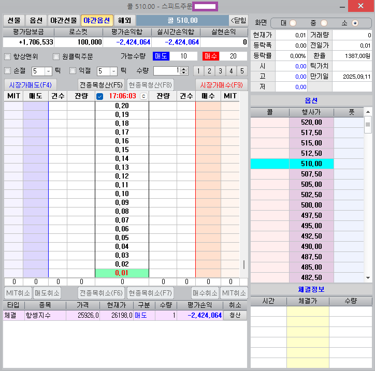Click the 0.20 price row
Screen dimensions: 375x371
pos(122,106)
